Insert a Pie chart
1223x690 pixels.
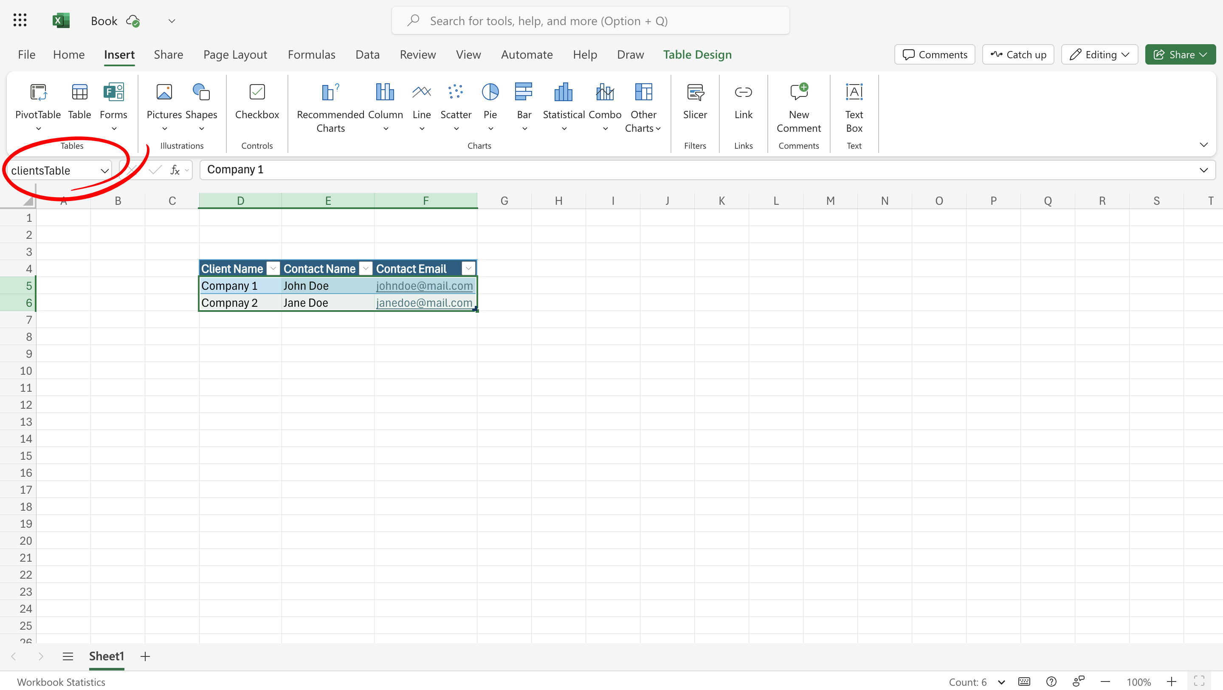tap(490, 102)
